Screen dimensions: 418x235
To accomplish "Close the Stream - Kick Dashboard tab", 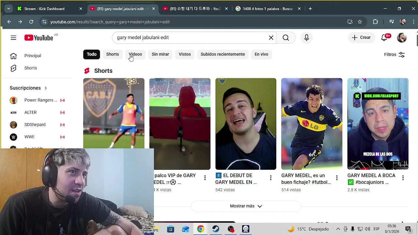I will pyautogui.click(x=81, y=9).
